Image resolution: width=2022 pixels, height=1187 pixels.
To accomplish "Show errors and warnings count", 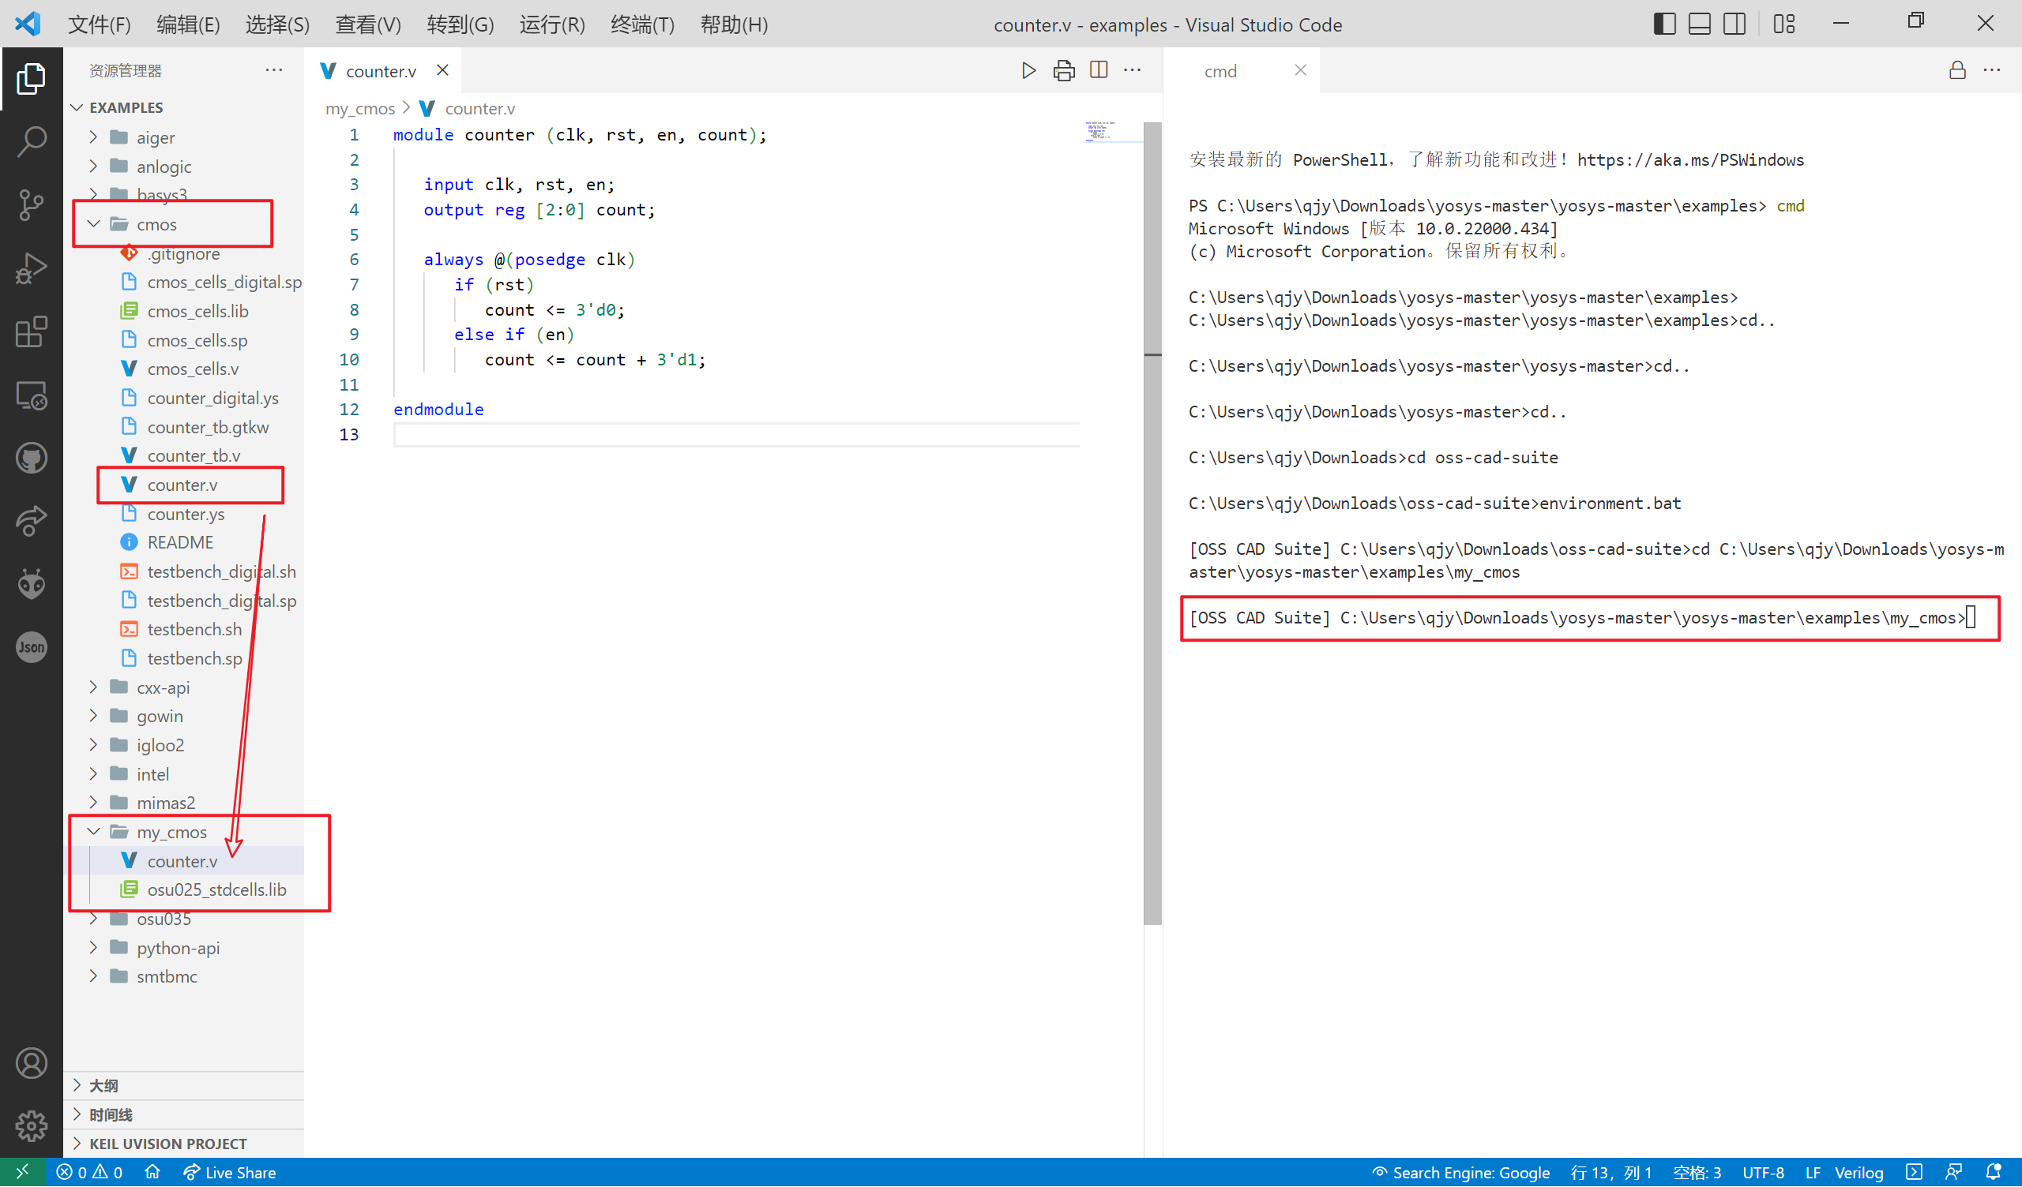I will 89,1173.
